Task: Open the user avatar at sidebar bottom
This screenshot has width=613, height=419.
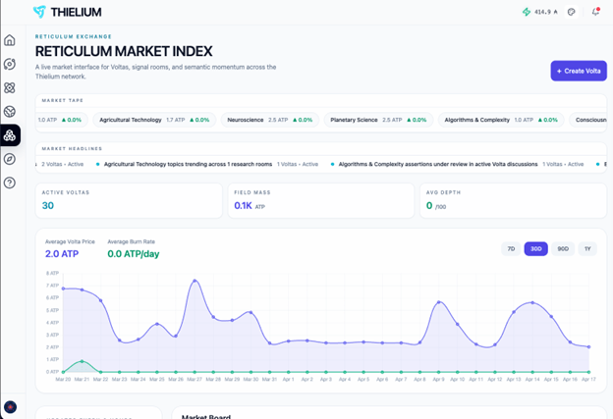Action: 10,406
